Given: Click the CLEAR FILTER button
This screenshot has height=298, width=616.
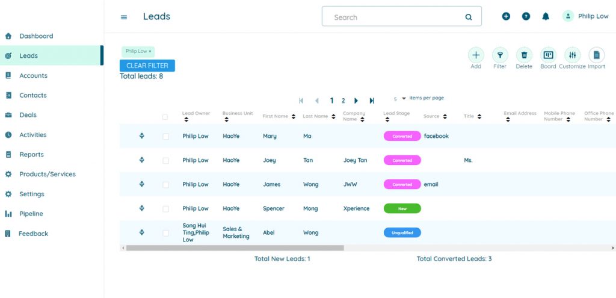Looking at the screenshot, I should (147, 66).
